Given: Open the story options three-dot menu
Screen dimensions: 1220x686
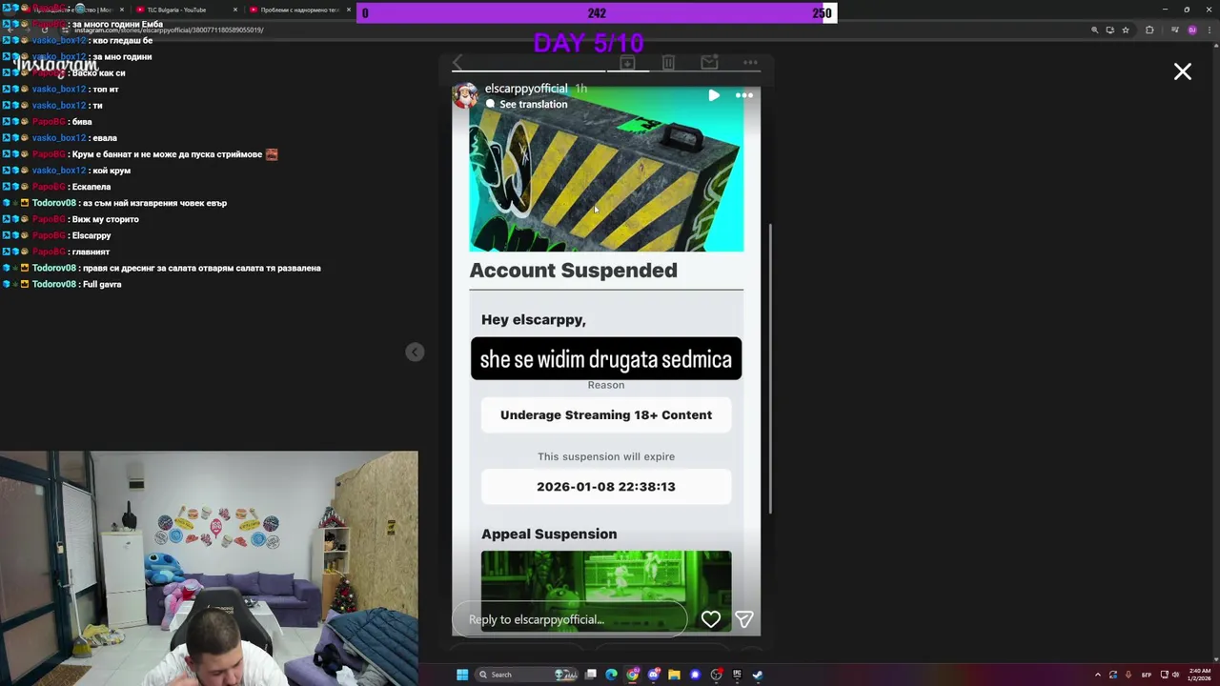Looking at the screenshot, I should pyautogui.click(x=744, y=95).
